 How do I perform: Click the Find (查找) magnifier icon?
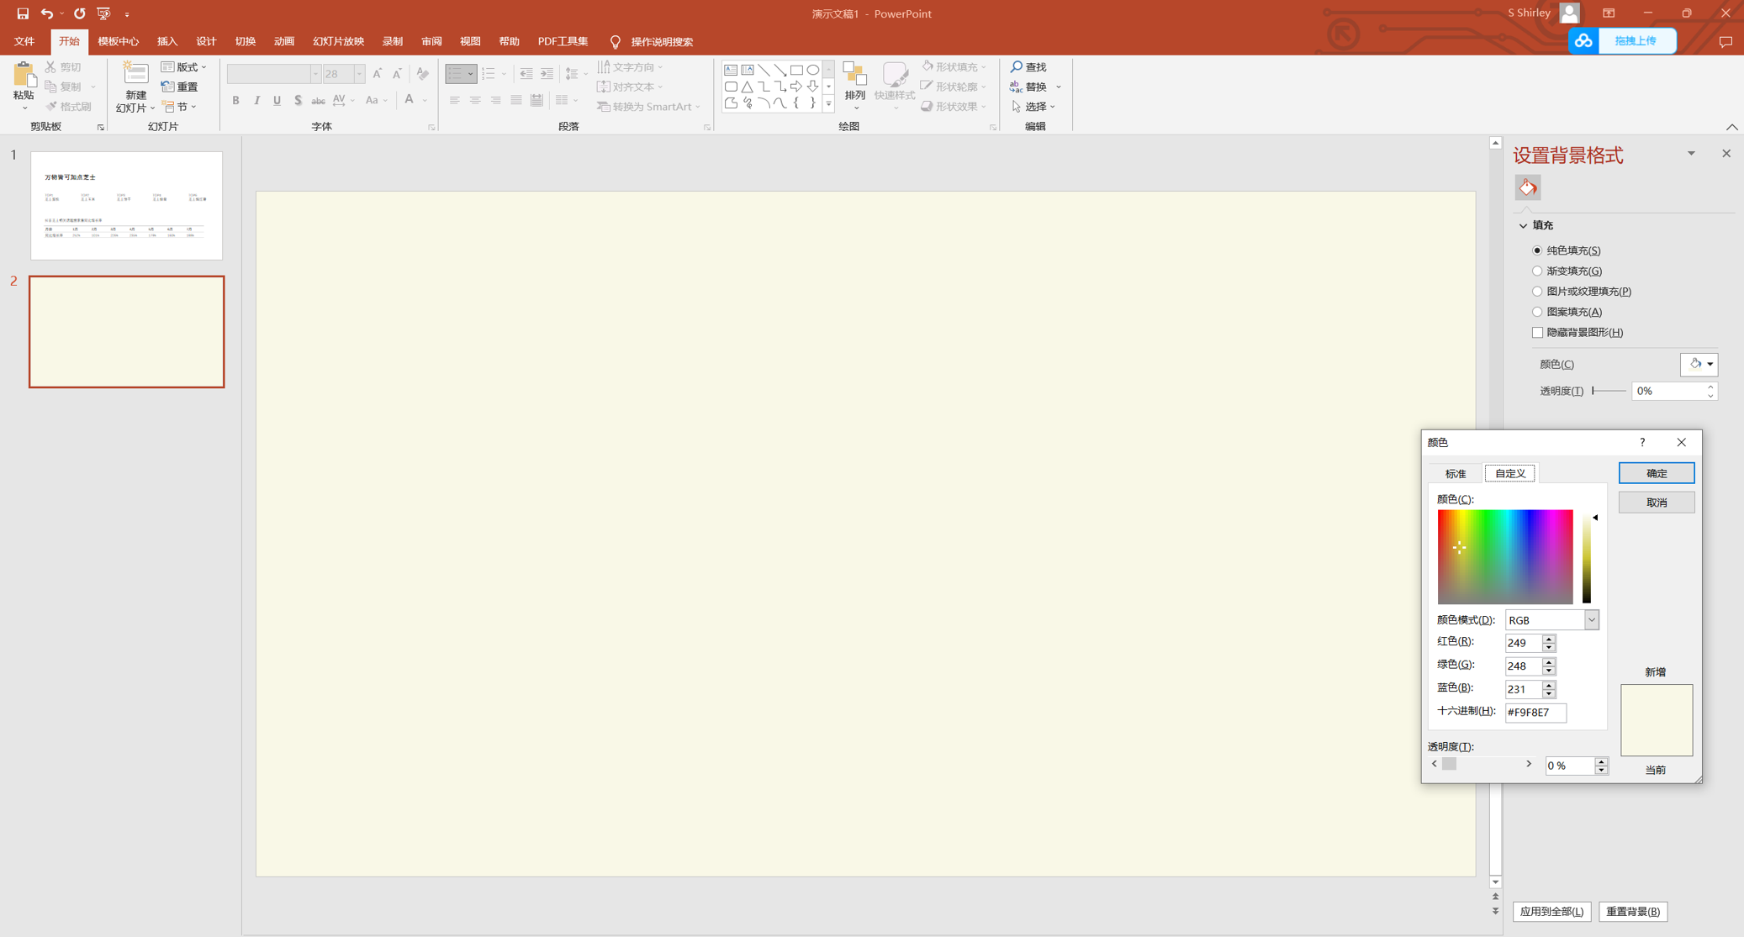[1017, 66]
